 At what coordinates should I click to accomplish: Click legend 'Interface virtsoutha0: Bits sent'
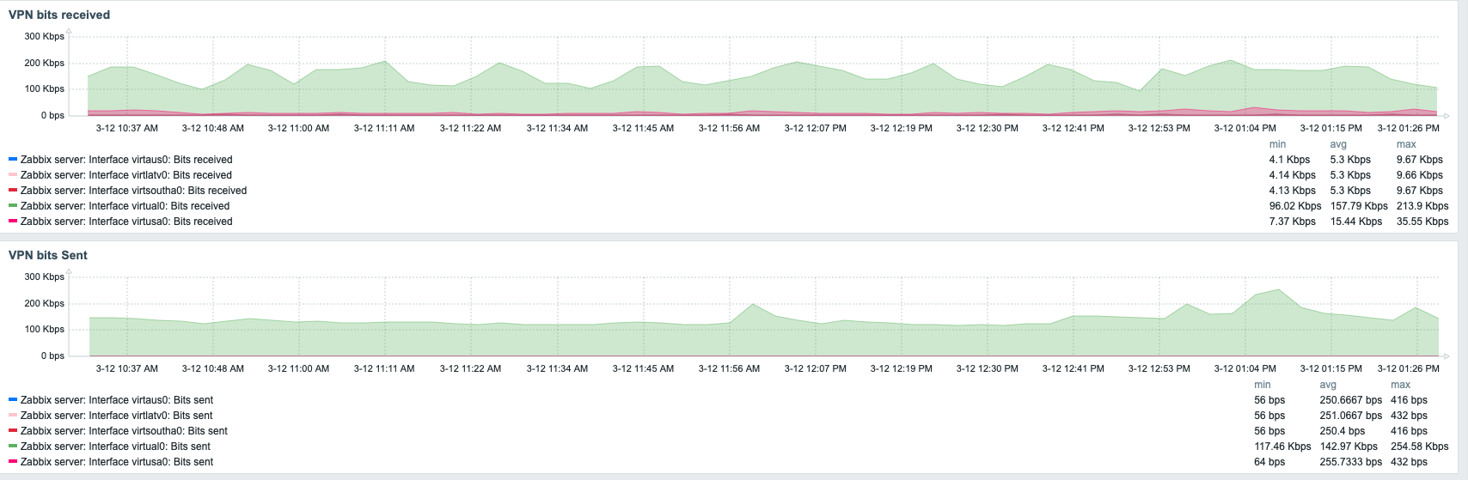[125, 431]
